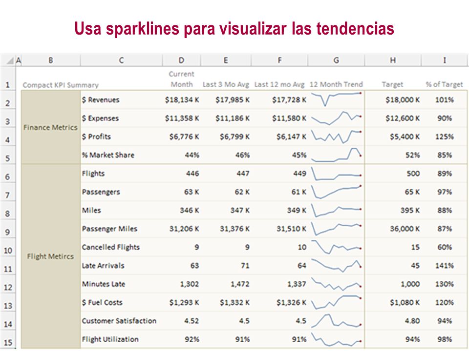469x351 pixels.
Task: Click the slide title about sparklines
Action: (234, 29)
